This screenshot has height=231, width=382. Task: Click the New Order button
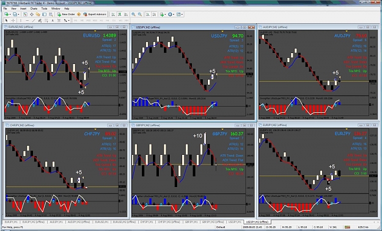66,15
